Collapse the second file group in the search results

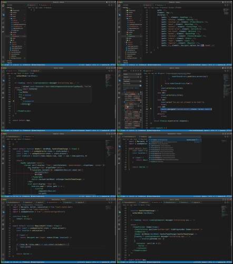click(x=125, y=102)
